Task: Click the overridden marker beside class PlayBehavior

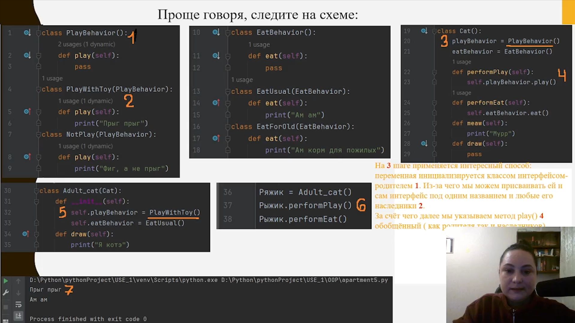Action: pyautogui.click(x=27, y=33)
